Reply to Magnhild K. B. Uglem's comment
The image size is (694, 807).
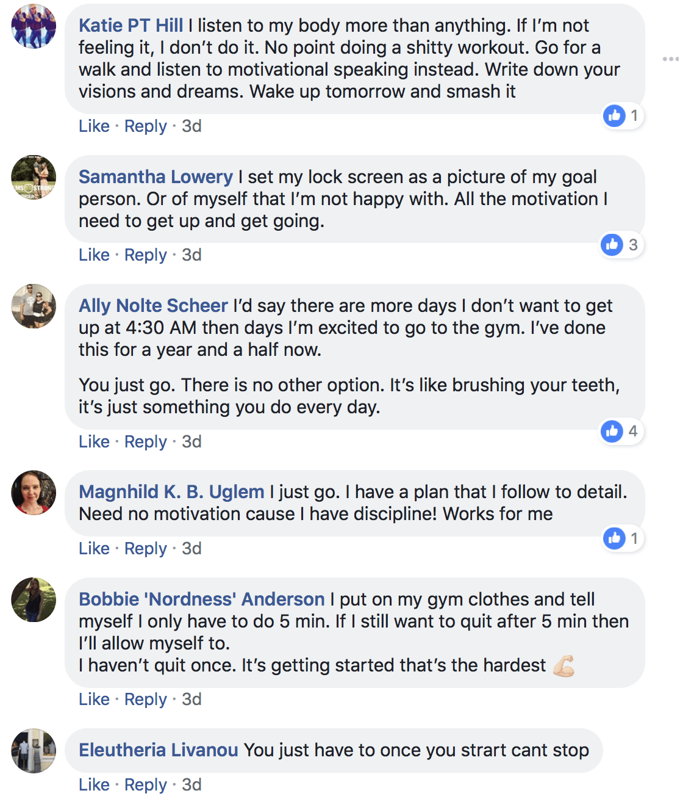tap(145, 549)
